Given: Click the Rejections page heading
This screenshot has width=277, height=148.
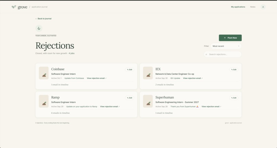Looking at the screenshot, I should point(55,46).
